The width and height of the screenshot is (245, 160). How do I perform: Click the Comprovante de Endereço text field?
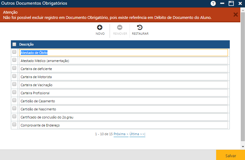click(123, 125)
